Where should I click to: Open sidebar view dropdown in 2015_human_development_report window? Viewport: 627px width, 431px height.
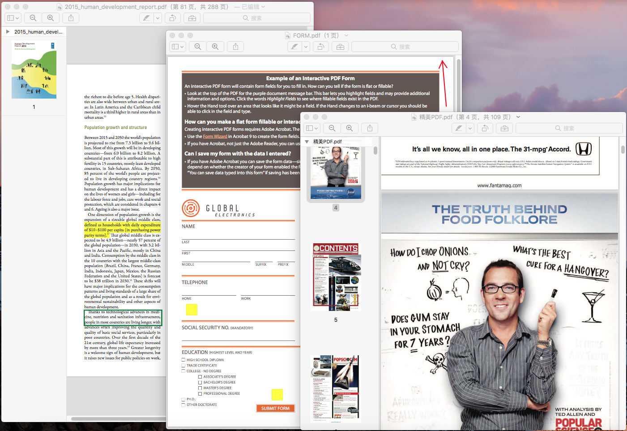[x=13, y=18]
